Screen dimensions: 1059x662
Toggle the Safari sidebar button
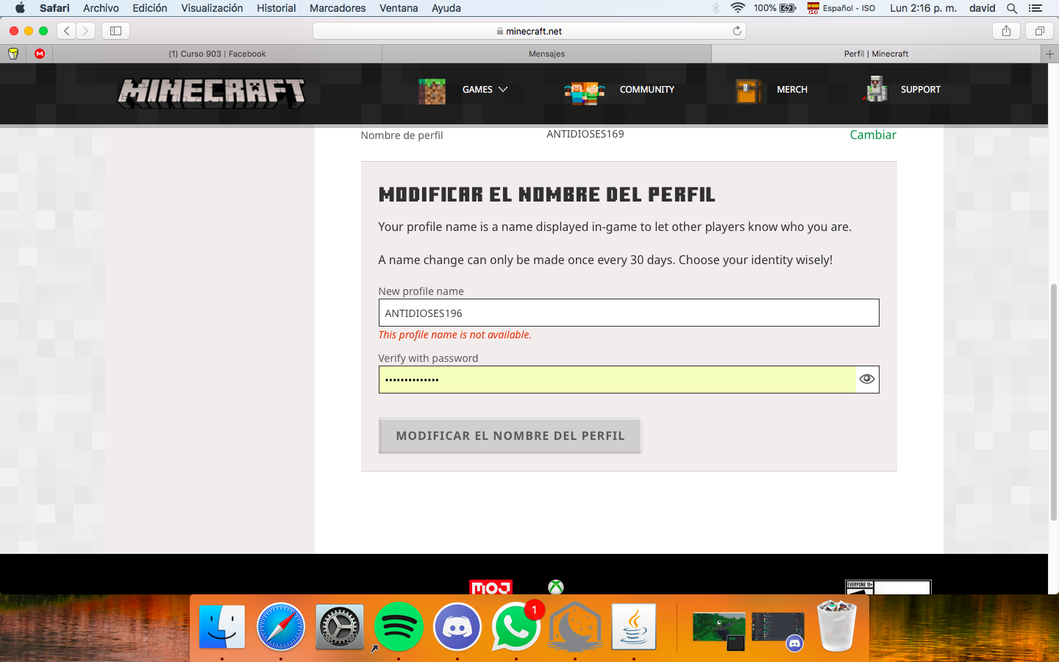(x=115, y=31)
